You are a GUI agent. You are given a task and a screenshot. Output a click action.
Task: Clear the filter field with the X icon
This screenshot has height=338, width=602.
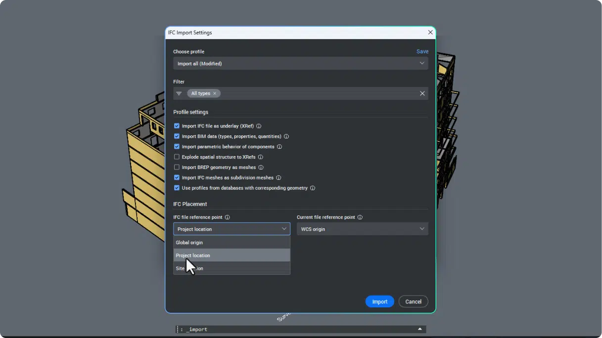point(422,93)
